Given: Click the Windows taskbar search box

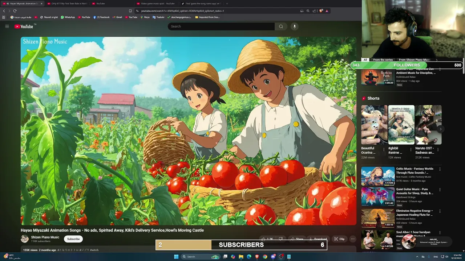Looking at the screenshot, I should (201, 257).
